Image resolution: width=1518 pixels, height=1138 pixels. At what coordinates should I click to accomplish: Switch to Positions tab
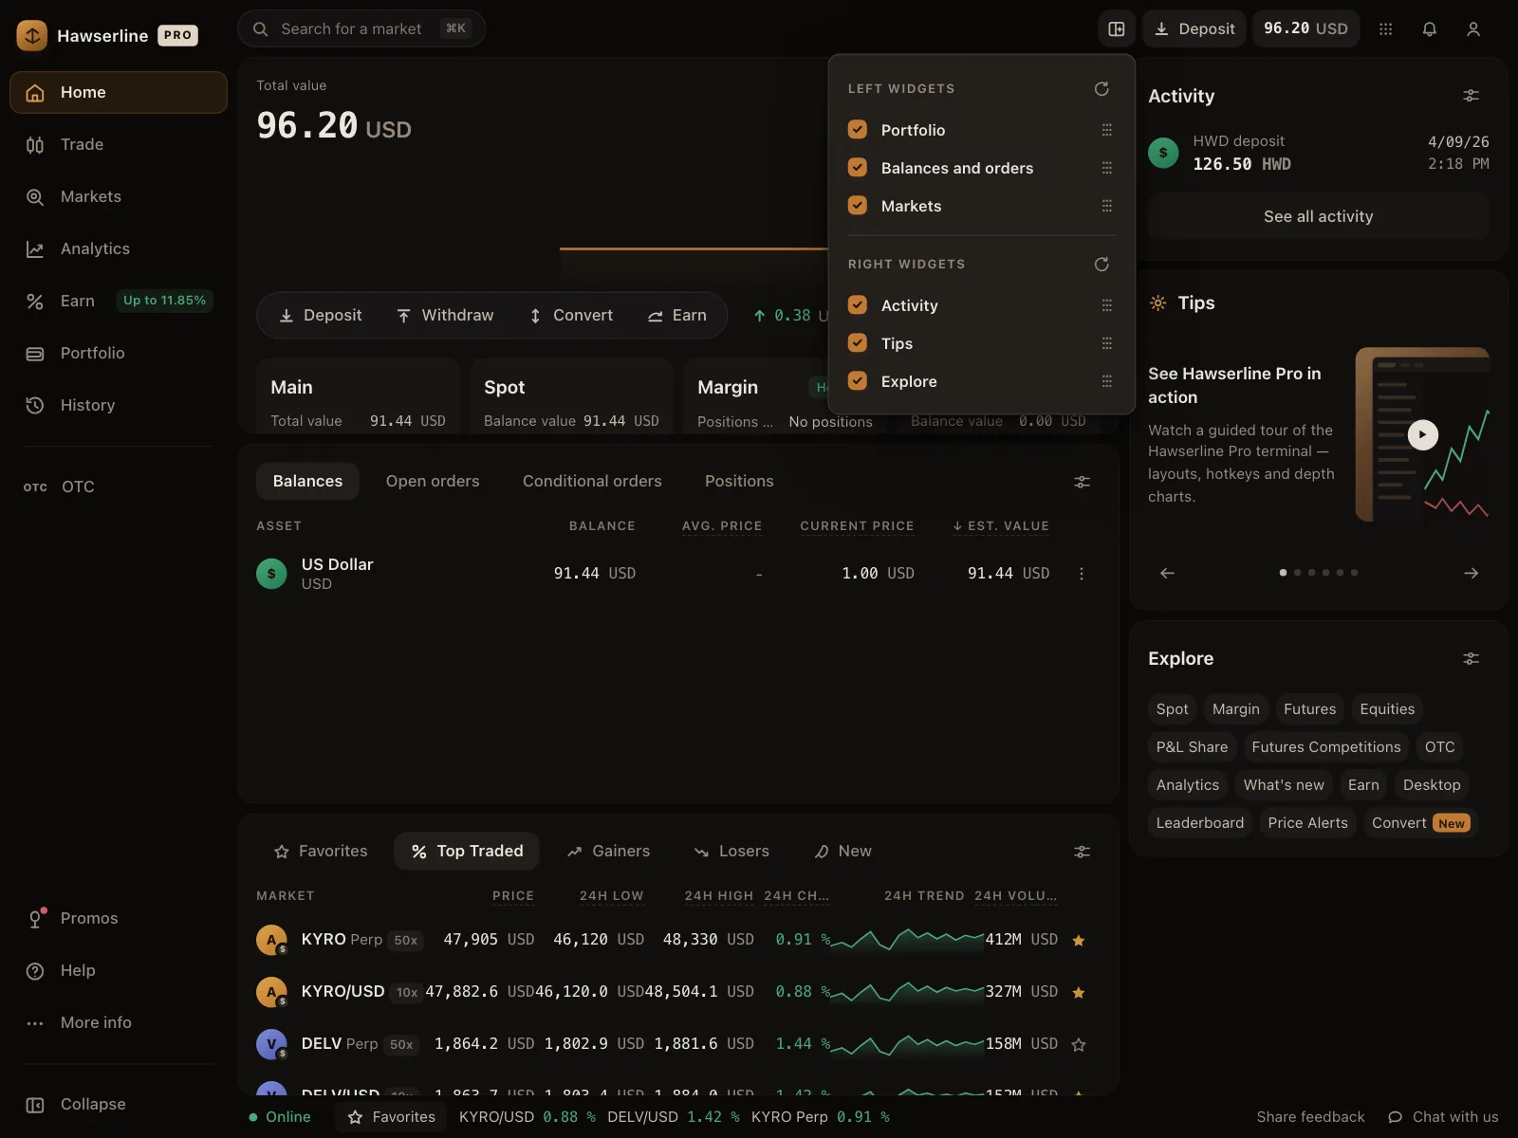click(739, 482)
